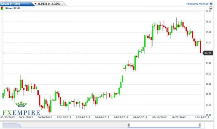Click the 08/22/2012 date label

click(121, 117)
